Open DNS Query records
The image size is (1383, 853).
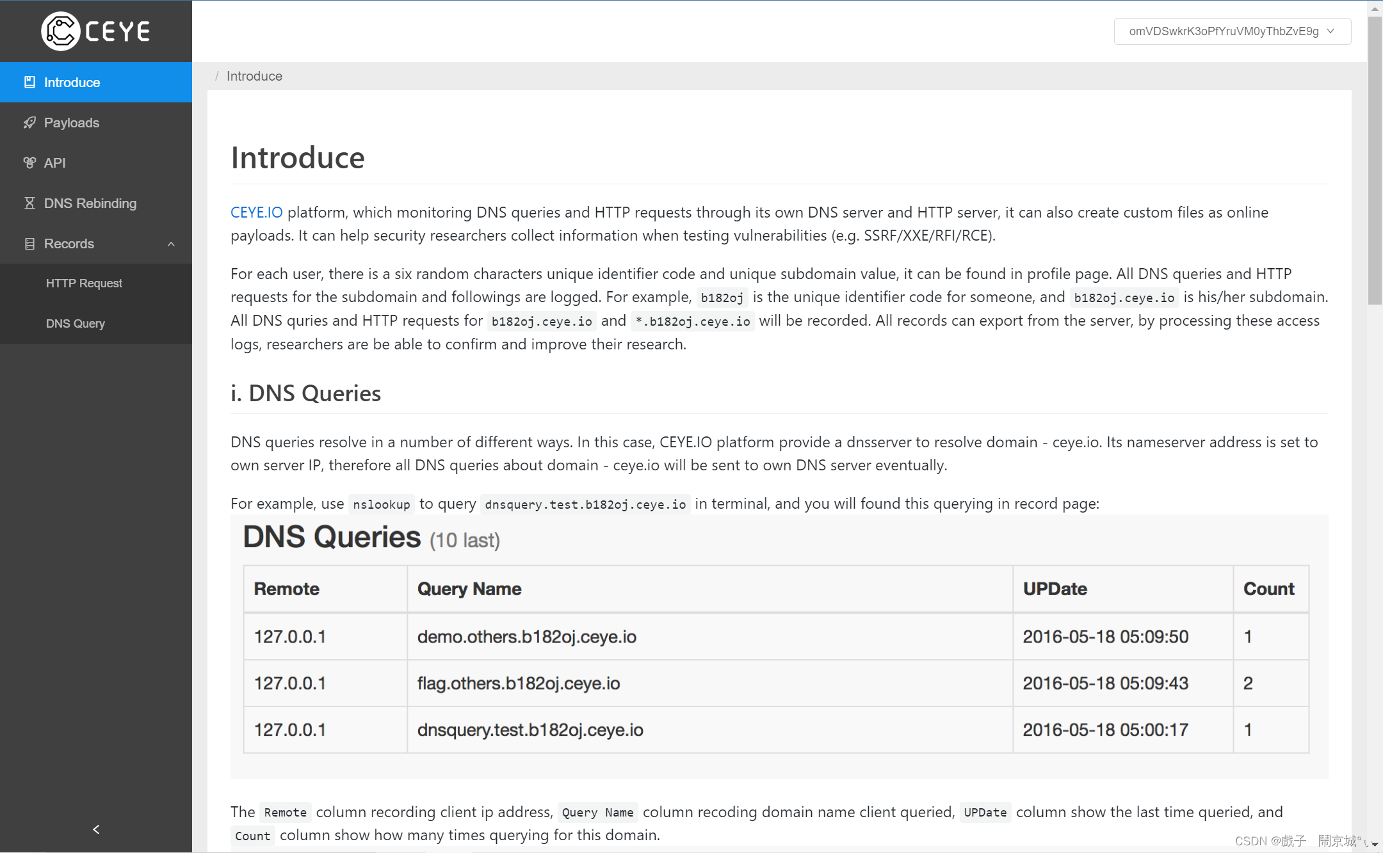tap(76, 323)
